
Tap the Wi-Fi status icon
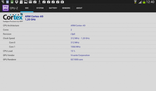[x=135, y=2]
